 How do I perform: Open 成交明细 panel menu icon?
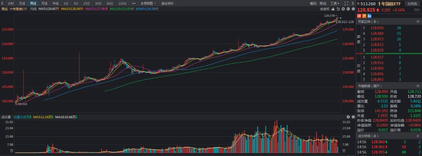[419, 137]
